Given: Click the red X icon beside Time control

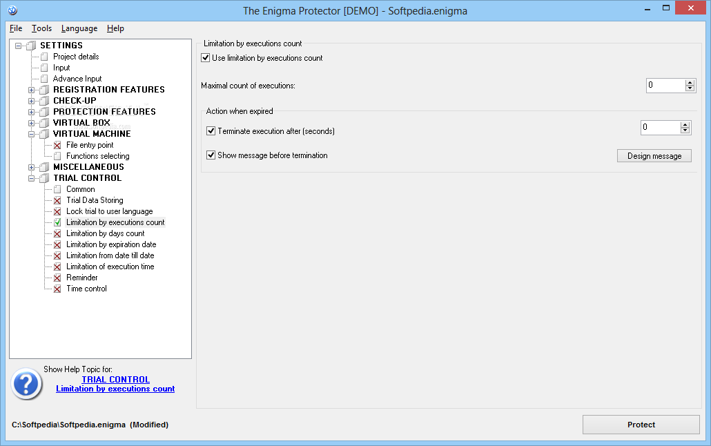Looking at the screenshot, I should click(57, 289).
